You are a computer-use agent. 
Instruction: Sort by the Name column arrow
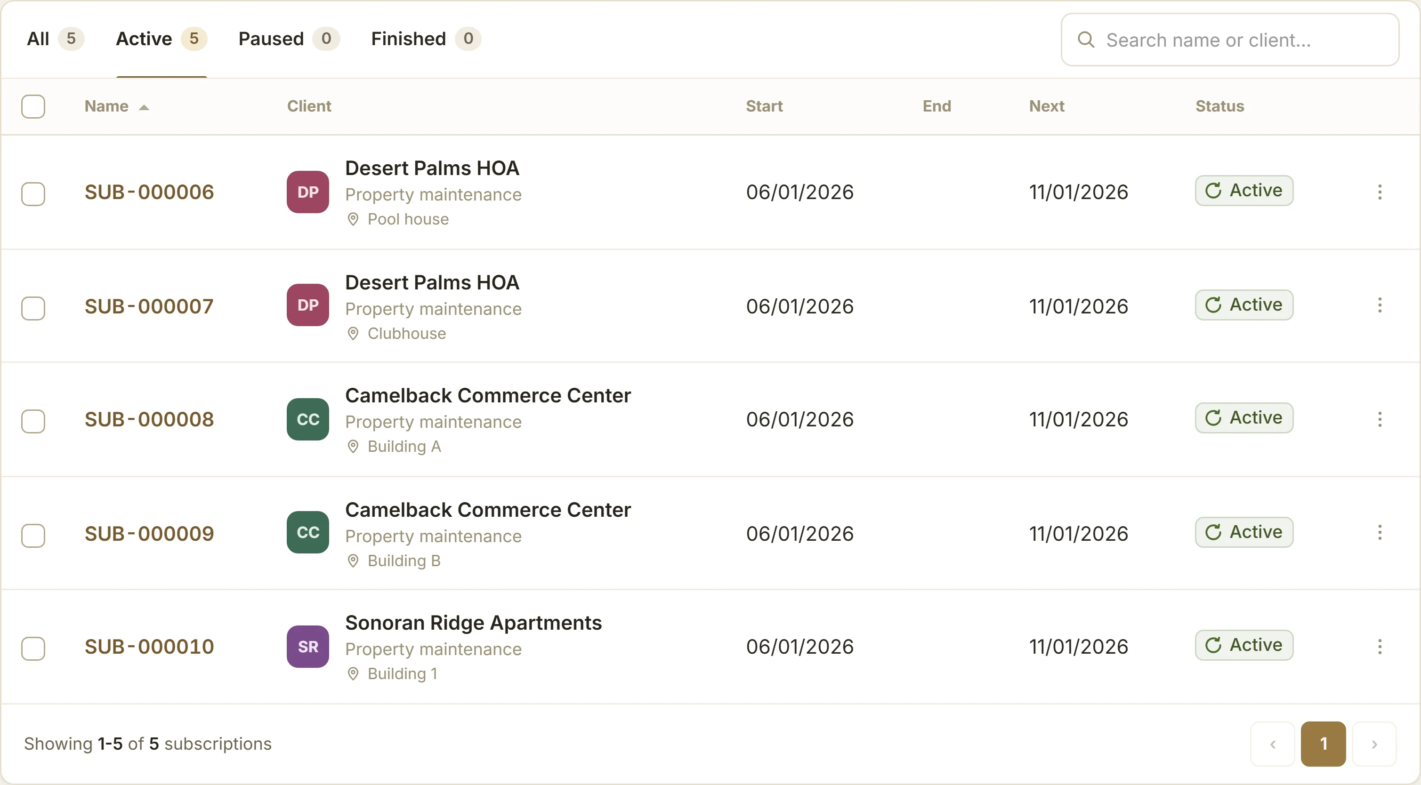click(x=144, y=107)
